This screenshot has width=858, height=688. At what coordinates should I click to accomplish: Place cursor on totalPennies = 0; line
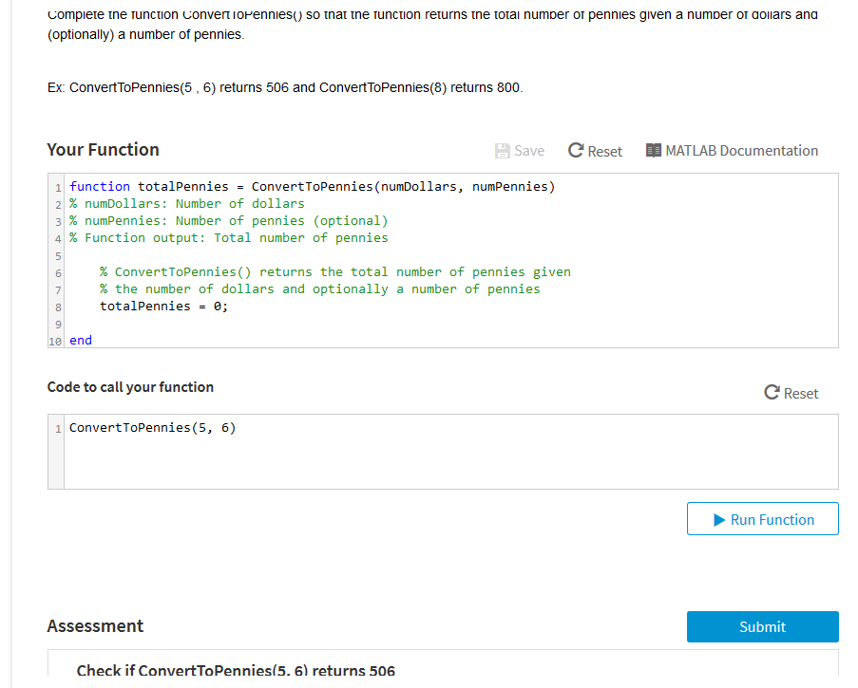[163, 306]
